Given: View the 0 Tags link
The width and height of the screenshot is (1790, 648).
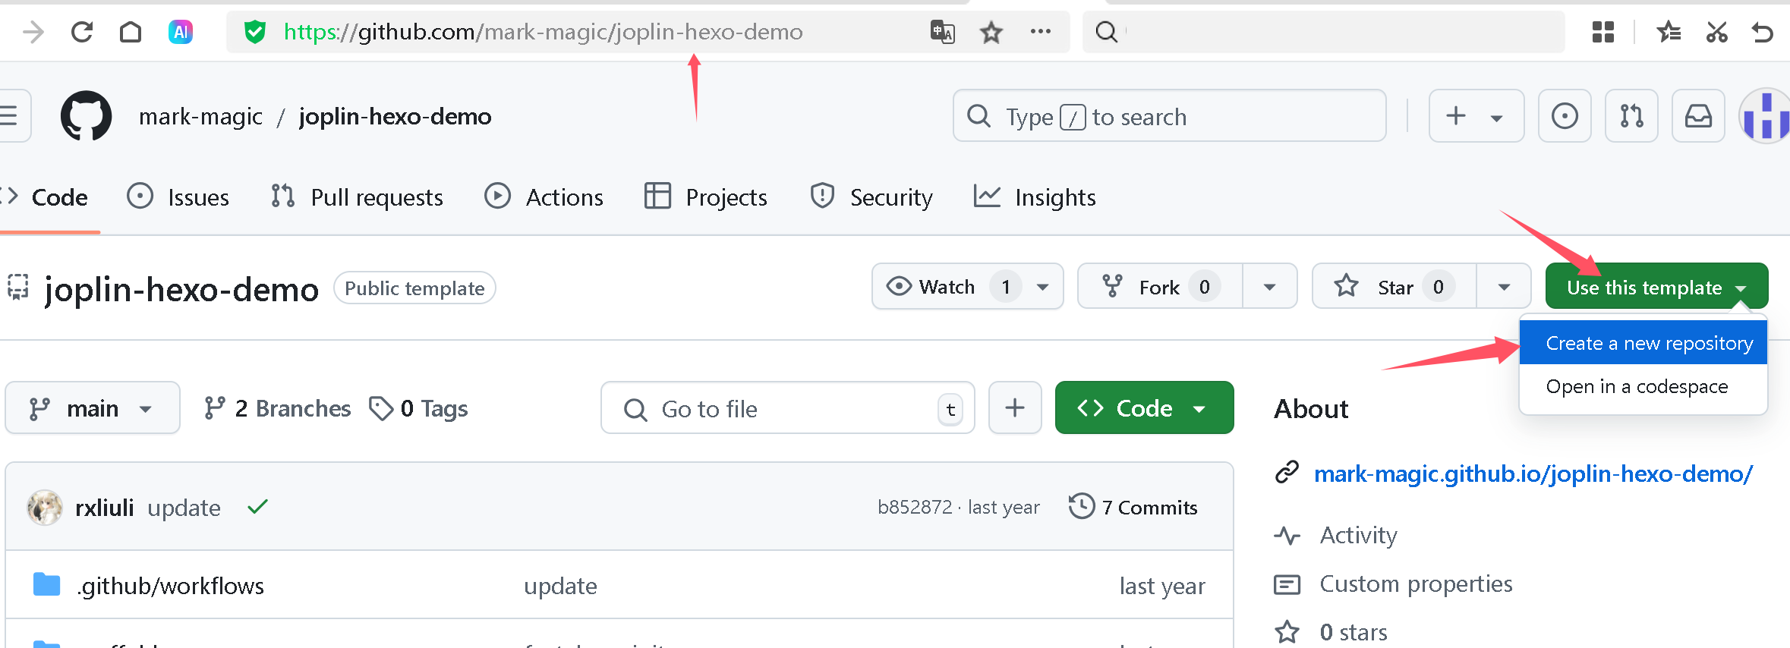Looking at the screenshot, I should click(x=418, y=408).
